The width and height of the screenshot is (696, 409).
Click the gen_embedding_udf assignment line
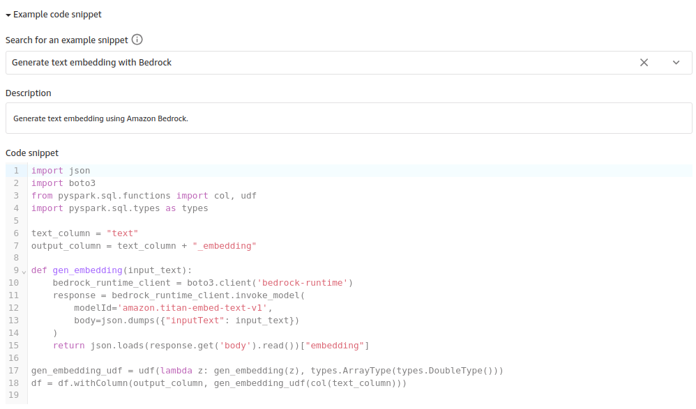tap(266, 371)
